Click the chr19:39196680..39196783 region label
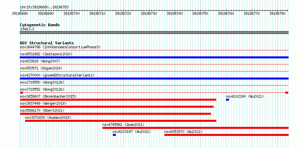Image resolution: width=298 pixels, height=148 pixels. (44, 7)
